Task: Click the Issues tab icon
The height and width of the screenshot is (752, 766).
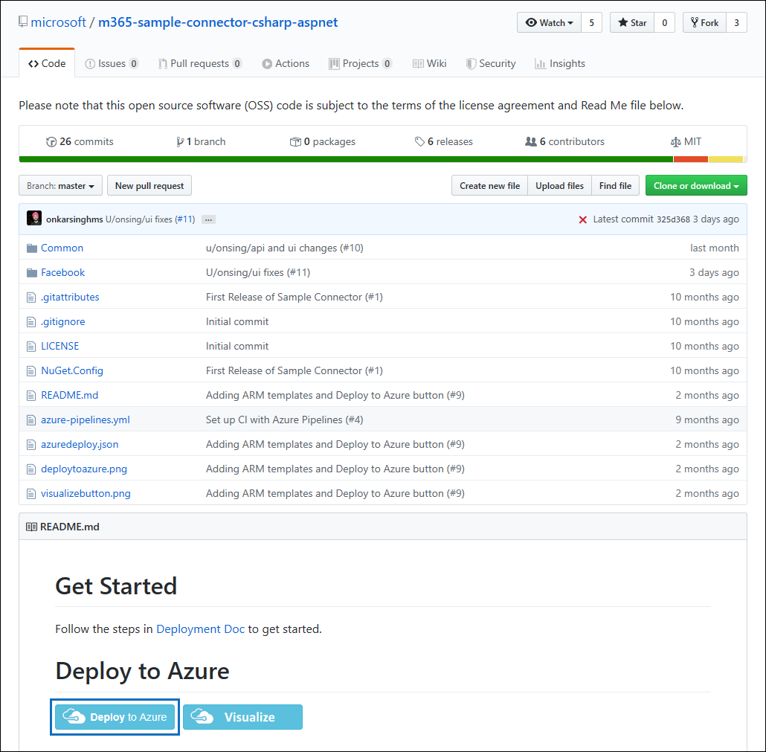Action: (89, 63)
